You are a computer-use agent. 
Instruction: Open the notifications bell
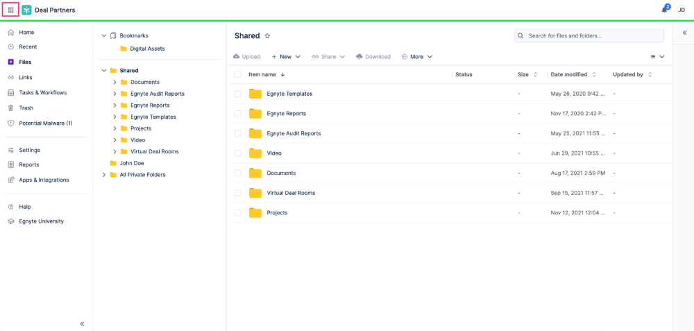(x=664, y=10)
